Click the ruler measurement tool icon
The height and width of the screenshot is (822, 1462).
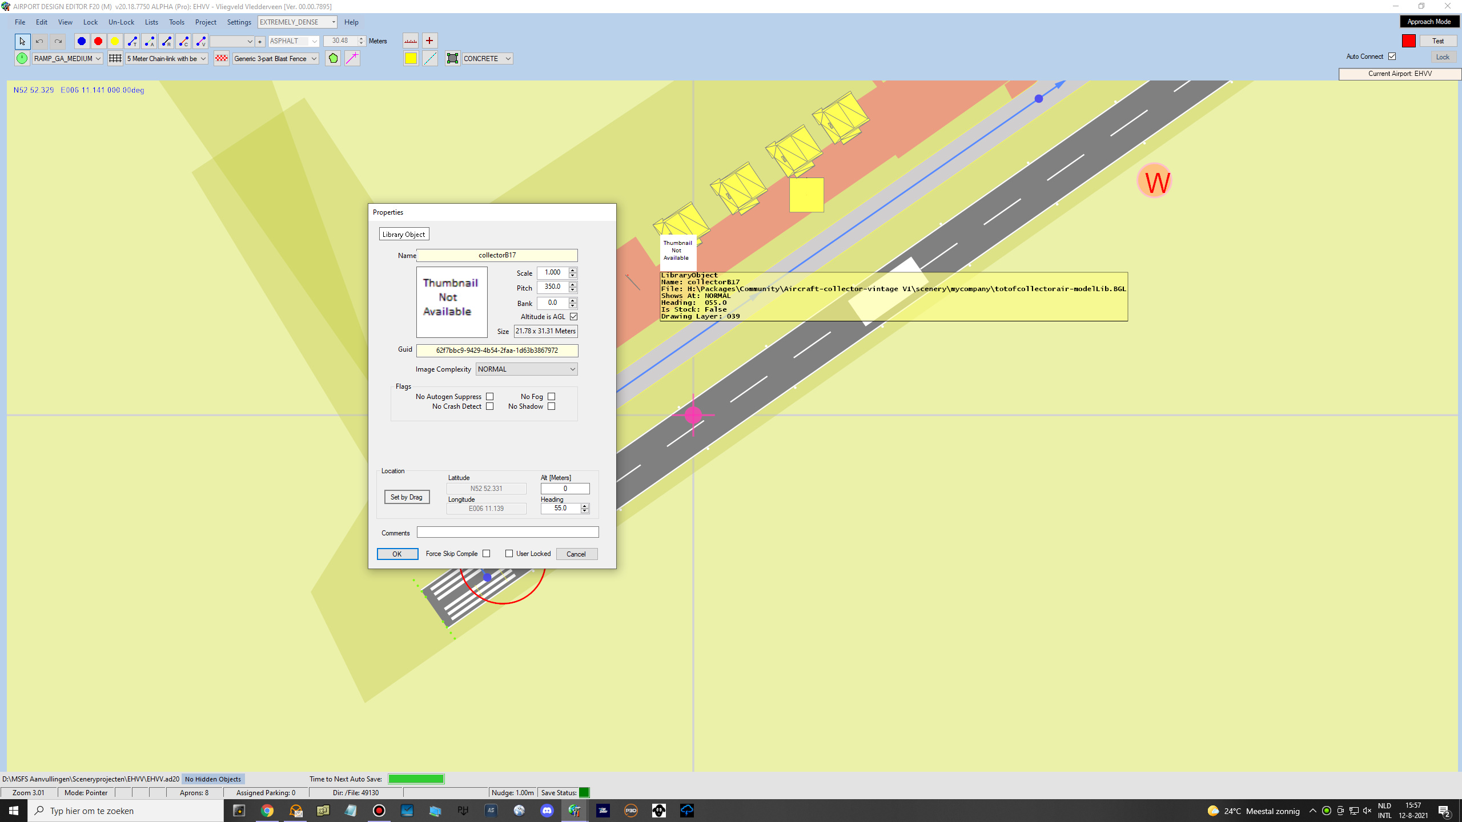pos(411,41)
